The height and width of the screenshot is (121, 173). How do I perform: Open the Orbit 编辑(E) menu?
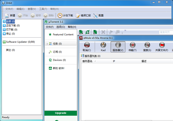pyautogui.click(x=20, y=9)
